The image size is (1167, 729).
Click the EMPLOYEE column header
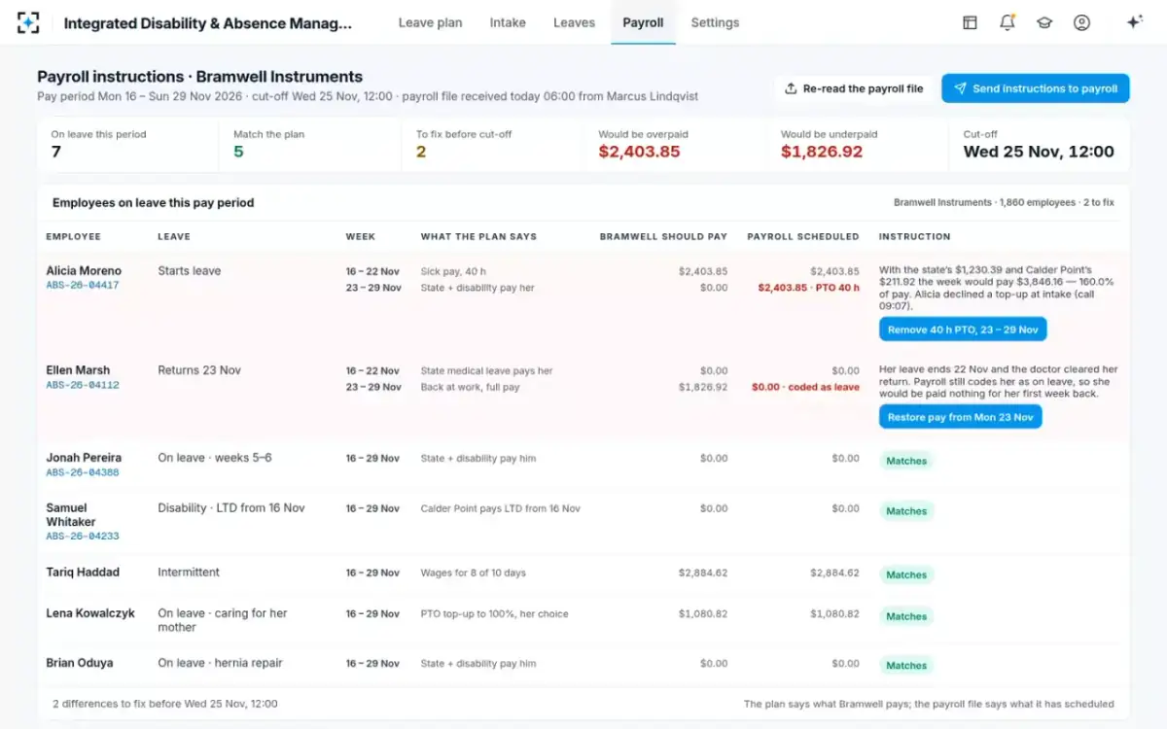[x=73, y=236]
